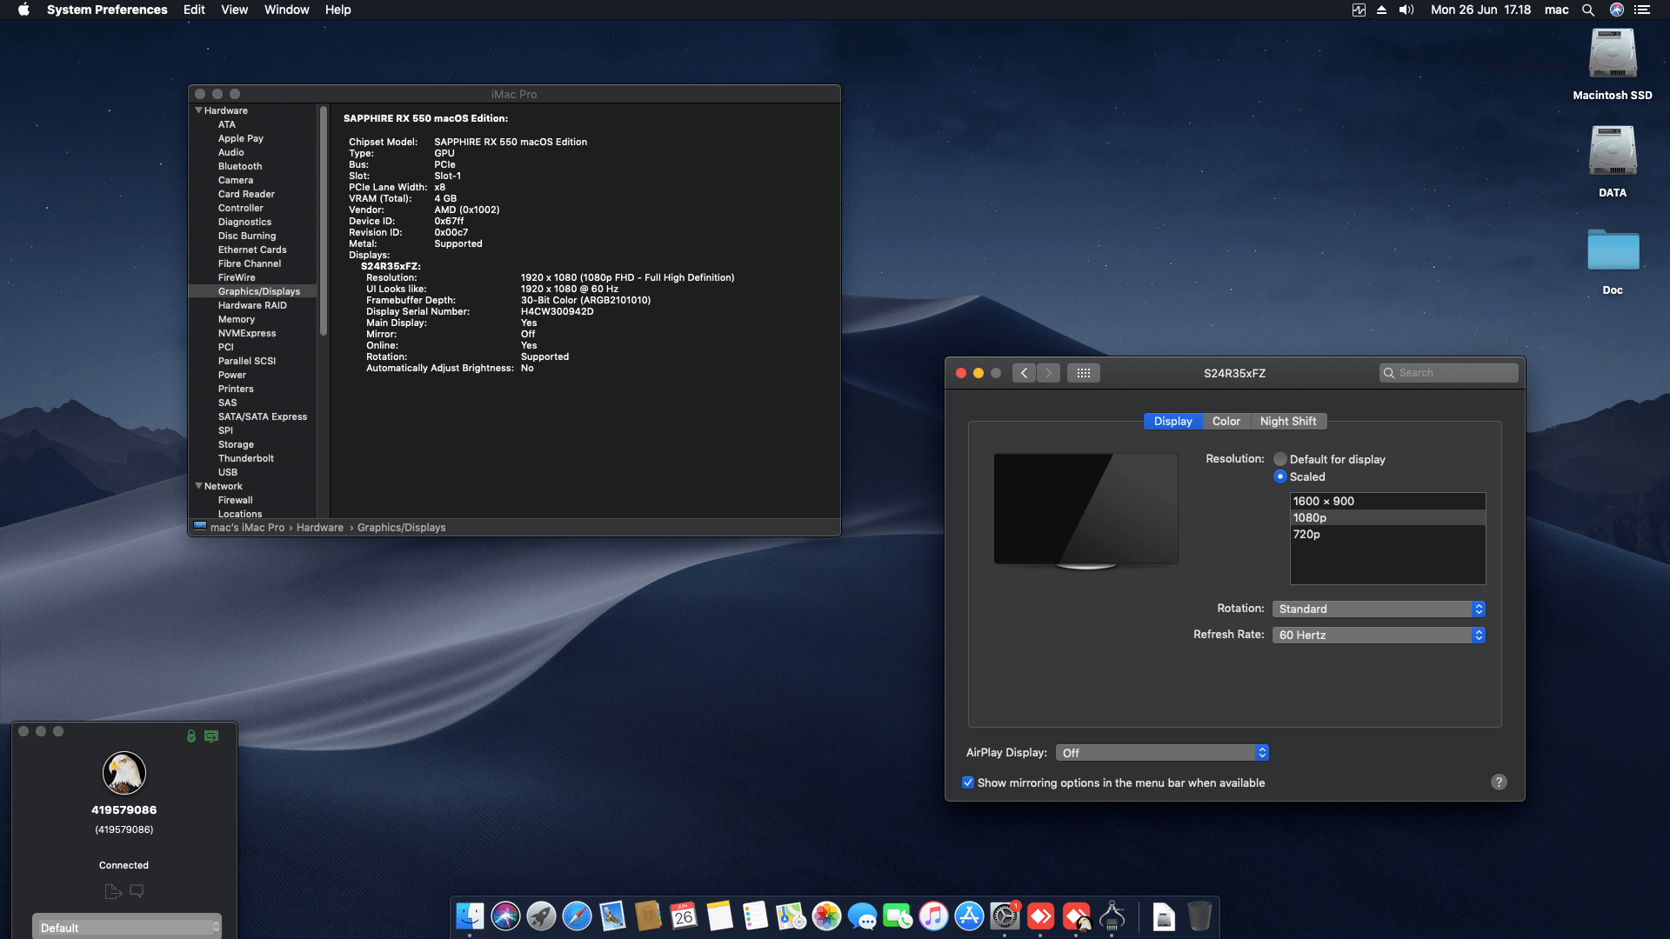The height and width of the screenshot is (939, 1670).
Task: Open the Default dropdown in AnyDesk panel
Action: pos(127,927)
